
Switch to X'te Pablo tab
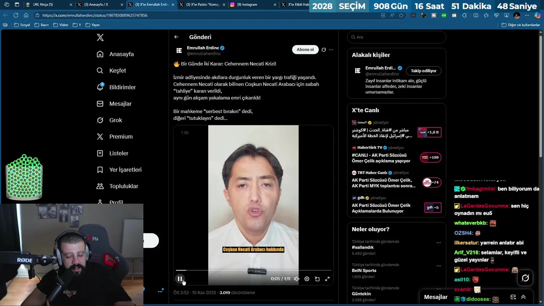(x=202, y=5)
